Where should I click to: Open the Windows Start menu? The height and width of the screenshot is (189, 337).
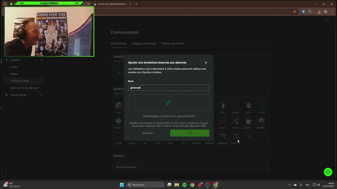(122, 185)
